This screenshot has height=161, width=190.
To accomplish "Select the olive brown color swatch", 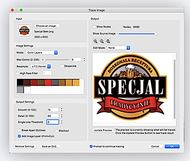I will click(41, 83).
